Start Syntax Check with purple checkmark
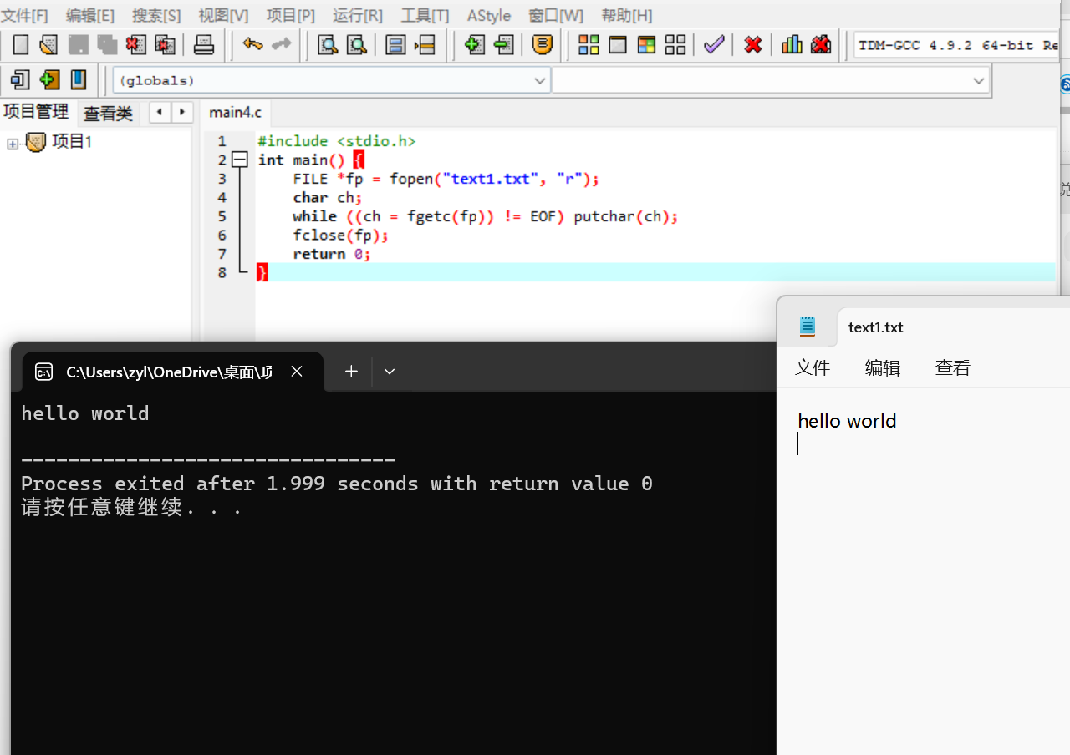The width and height of the screenshot is (1070, 755). (714, 44)
